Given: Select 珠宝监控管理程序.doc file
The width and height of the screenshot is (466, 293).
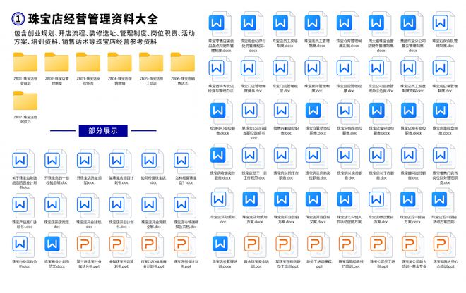Looking at the screenshot, I should (x=347, y=70).
